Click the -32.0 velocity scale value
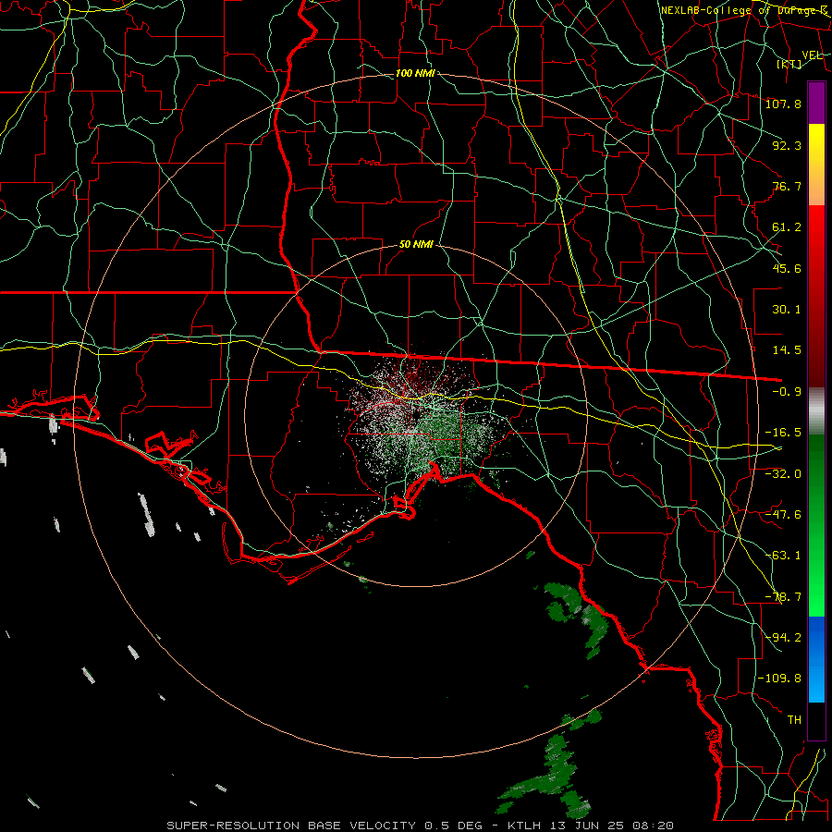The width and height of the screenshot is (832, 832). coord(783,474)
